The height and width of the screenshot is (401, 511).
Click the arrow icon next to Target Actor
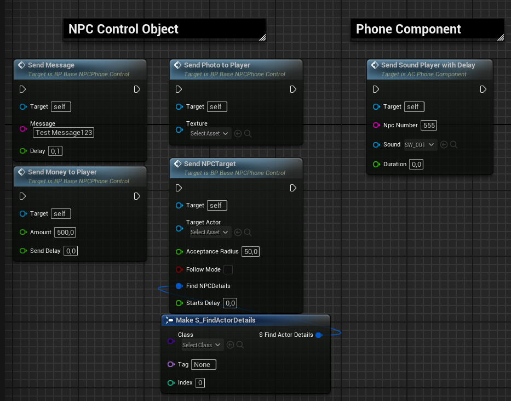(238, 232)
